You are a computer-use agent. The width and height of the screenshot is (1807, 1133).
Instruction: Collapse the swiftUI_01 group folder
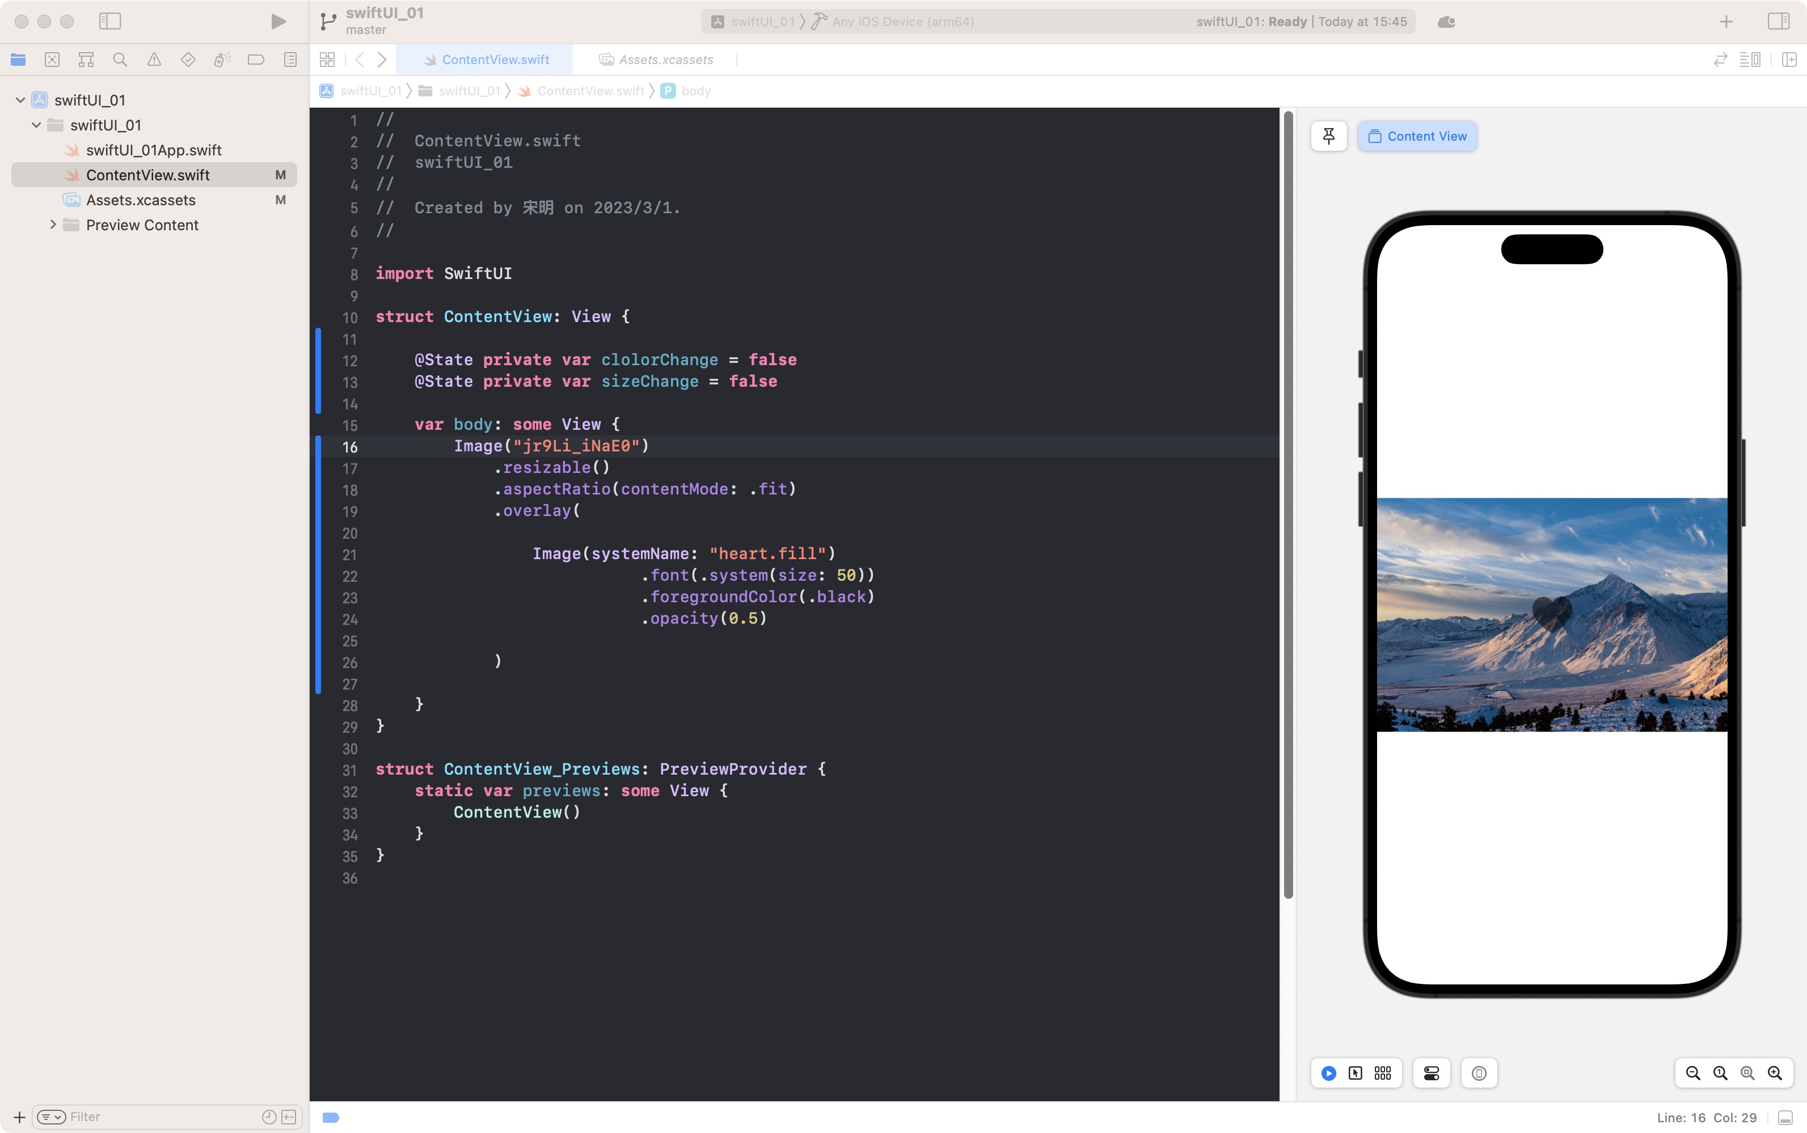click(x=36, y=125)
